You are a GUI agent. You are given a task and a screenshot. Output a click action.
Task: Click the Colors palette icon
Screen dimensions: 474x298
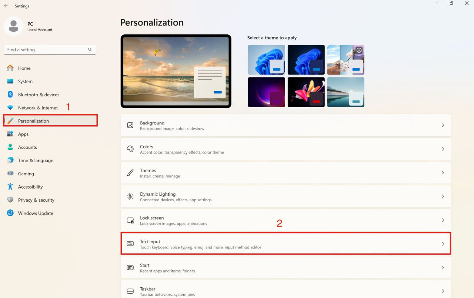point(130,149)
